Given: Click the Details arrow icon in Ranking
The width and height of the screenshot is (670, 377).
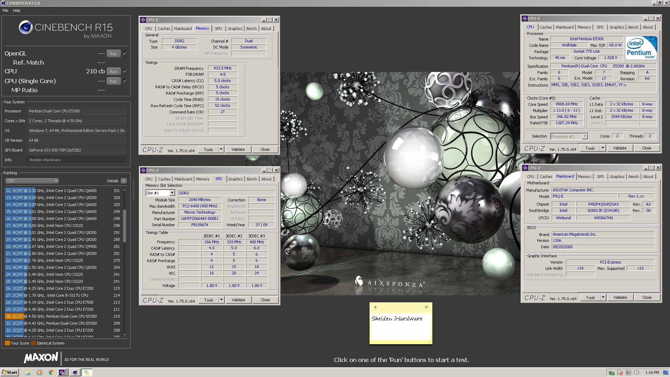Looking at the screenshot, I should tap(124, 181).
